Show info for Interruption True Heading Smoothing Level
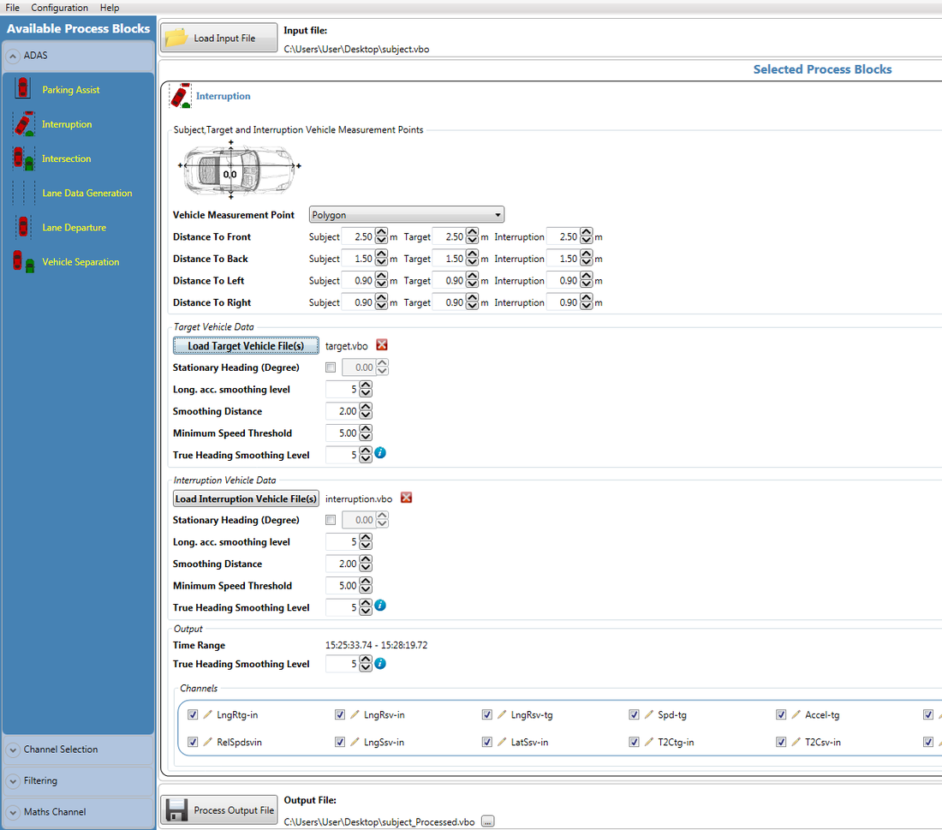Image resolution: width=942 pixels, height=830 pixels. (x=380, y=606)
